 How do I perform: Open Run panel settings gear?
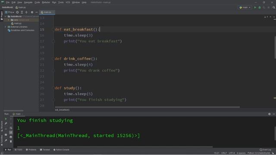pyautogui.click(x=269, y=114)
